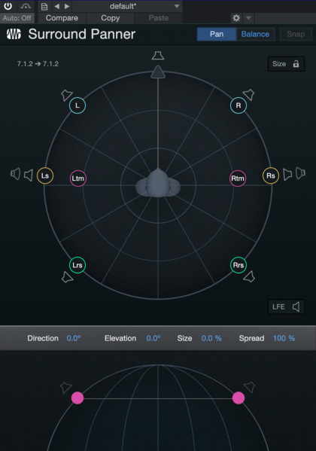Click the Surround Panner title text
Image resolution: width=316 pixels, height=451 pixels.
[82, 34]
